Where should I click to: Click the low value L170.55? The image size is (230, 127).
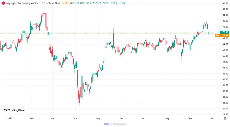point(94,3)
